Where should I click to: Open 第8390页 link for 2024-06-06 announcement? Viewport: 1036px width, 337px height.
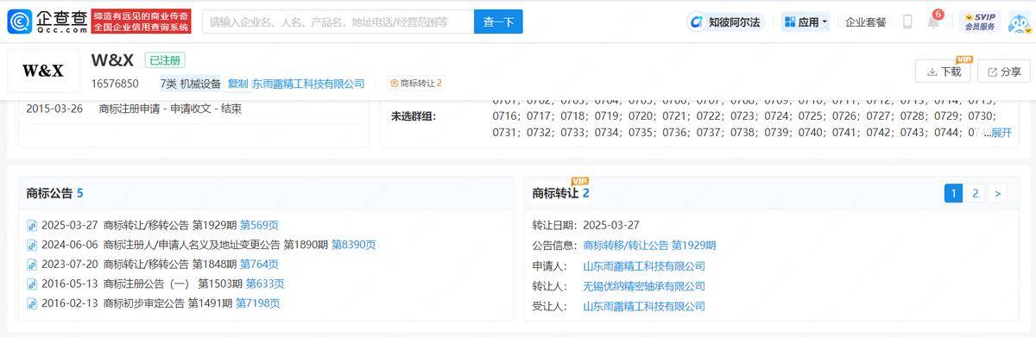click(x=354, y=245)
